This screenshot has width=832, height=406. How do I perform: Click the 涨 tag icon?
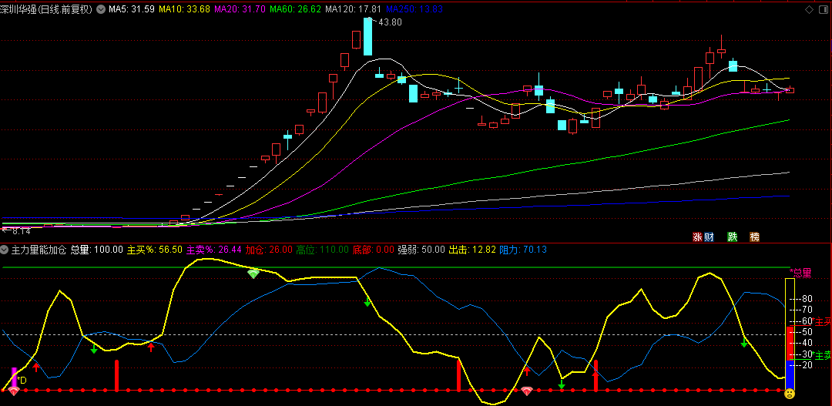(698, 237)
